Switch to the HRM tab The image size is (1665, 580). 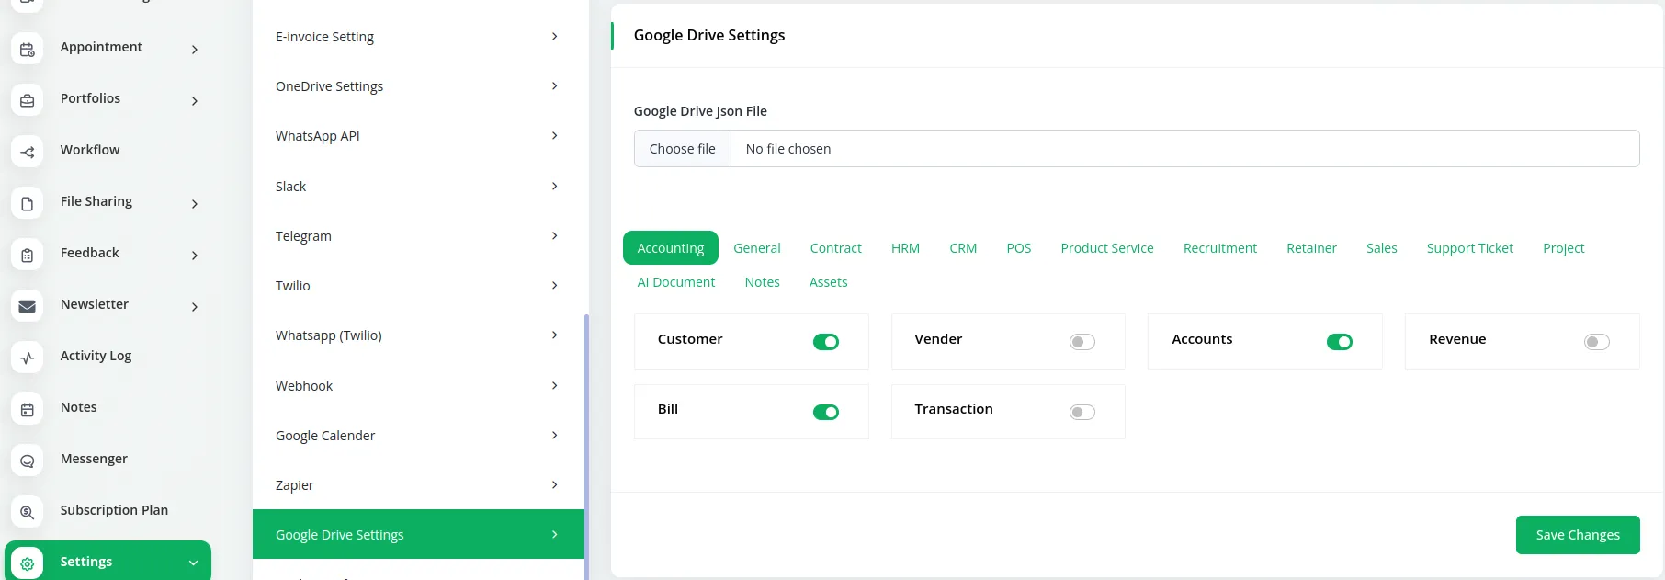click(905, 248)
